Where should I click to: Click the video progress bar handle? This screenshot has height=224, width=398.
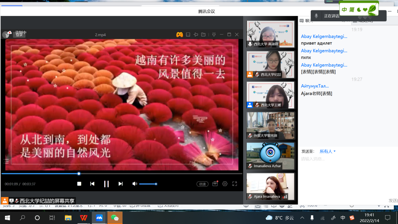[x=79, y=173]
